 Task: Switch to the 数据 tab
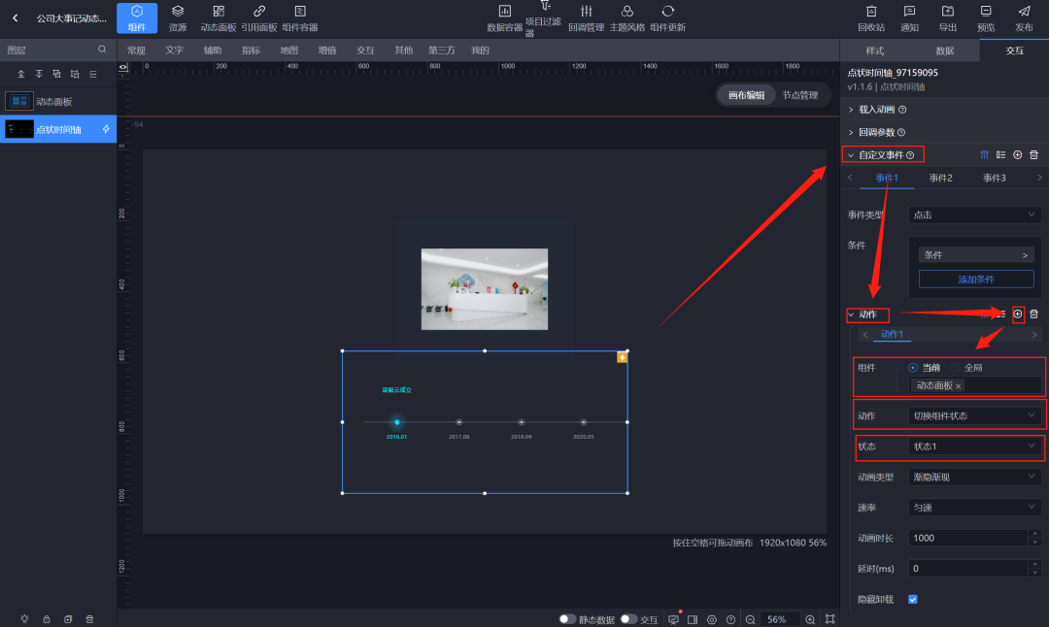pyautogui.click(x=945, y=50)
